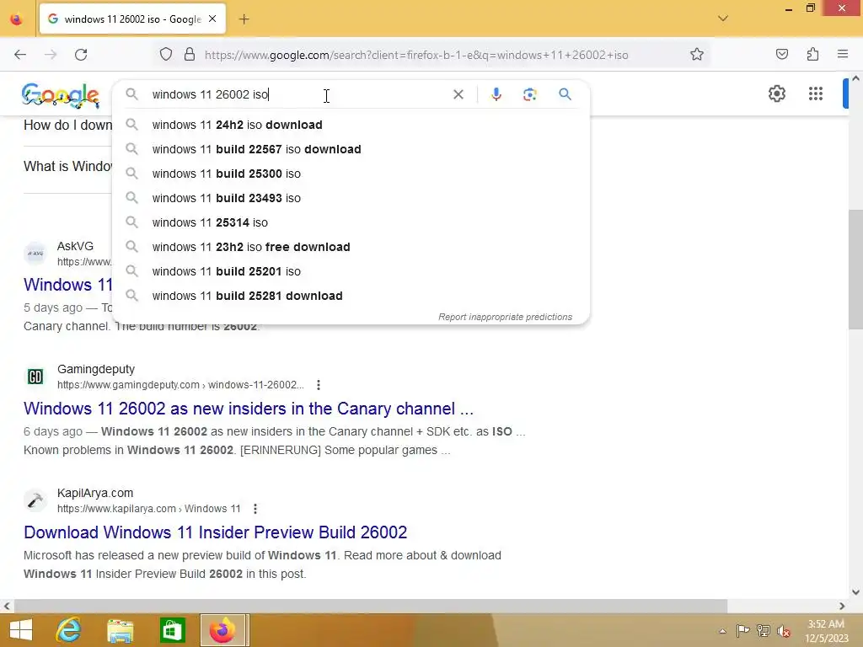Click the KapilArya favicon

[x=35, y=500]
